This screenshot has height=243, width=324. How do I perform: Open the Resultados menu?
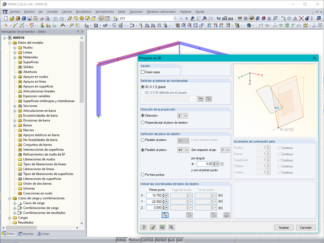[x=83, y=12]
